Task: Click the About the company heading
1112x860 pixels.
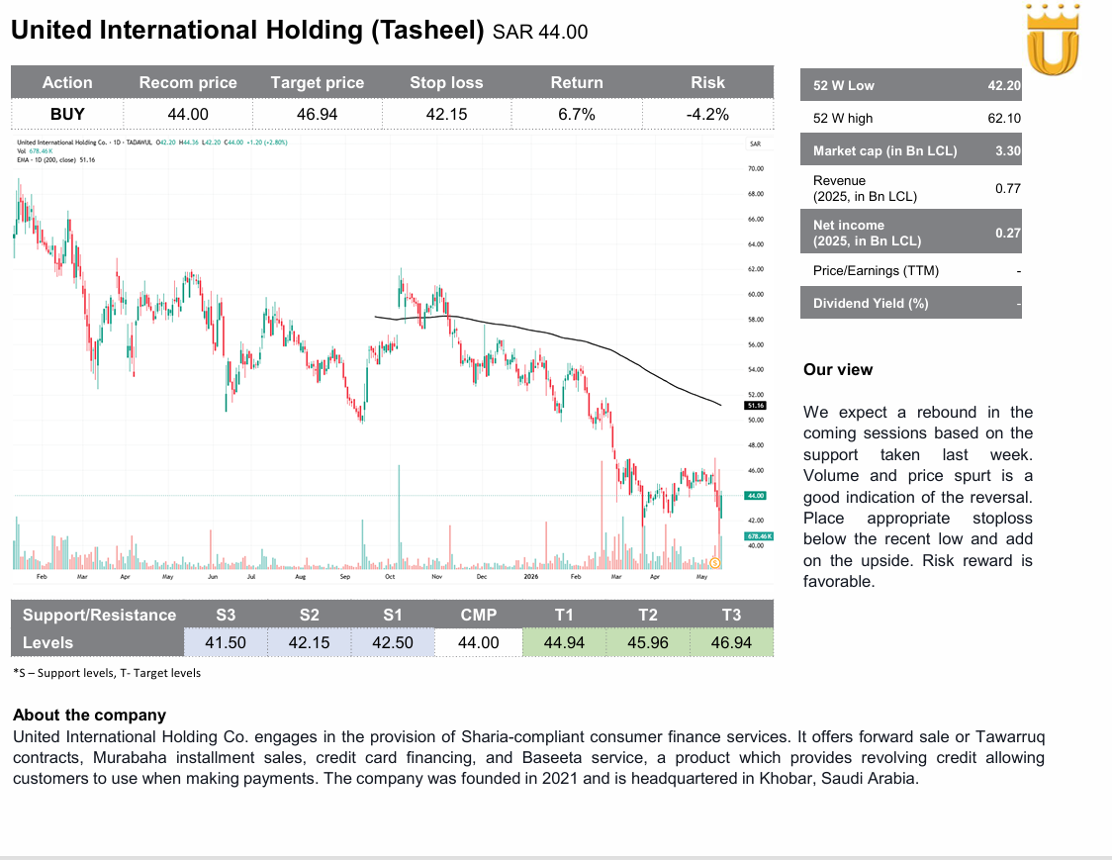Action: [x=89, y=716]
